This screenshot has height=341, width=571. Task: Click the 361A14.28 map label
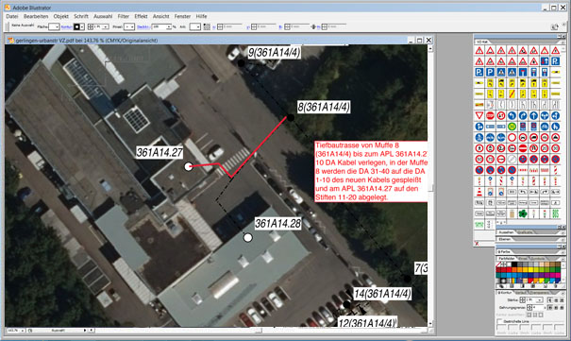pyautogui.click(x=277, y=223)
